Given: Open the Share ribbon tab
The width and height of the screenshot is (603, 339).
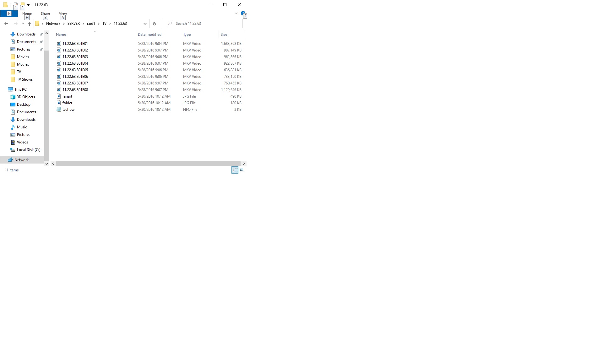Looking at the screenshot, I should point(45,13).
